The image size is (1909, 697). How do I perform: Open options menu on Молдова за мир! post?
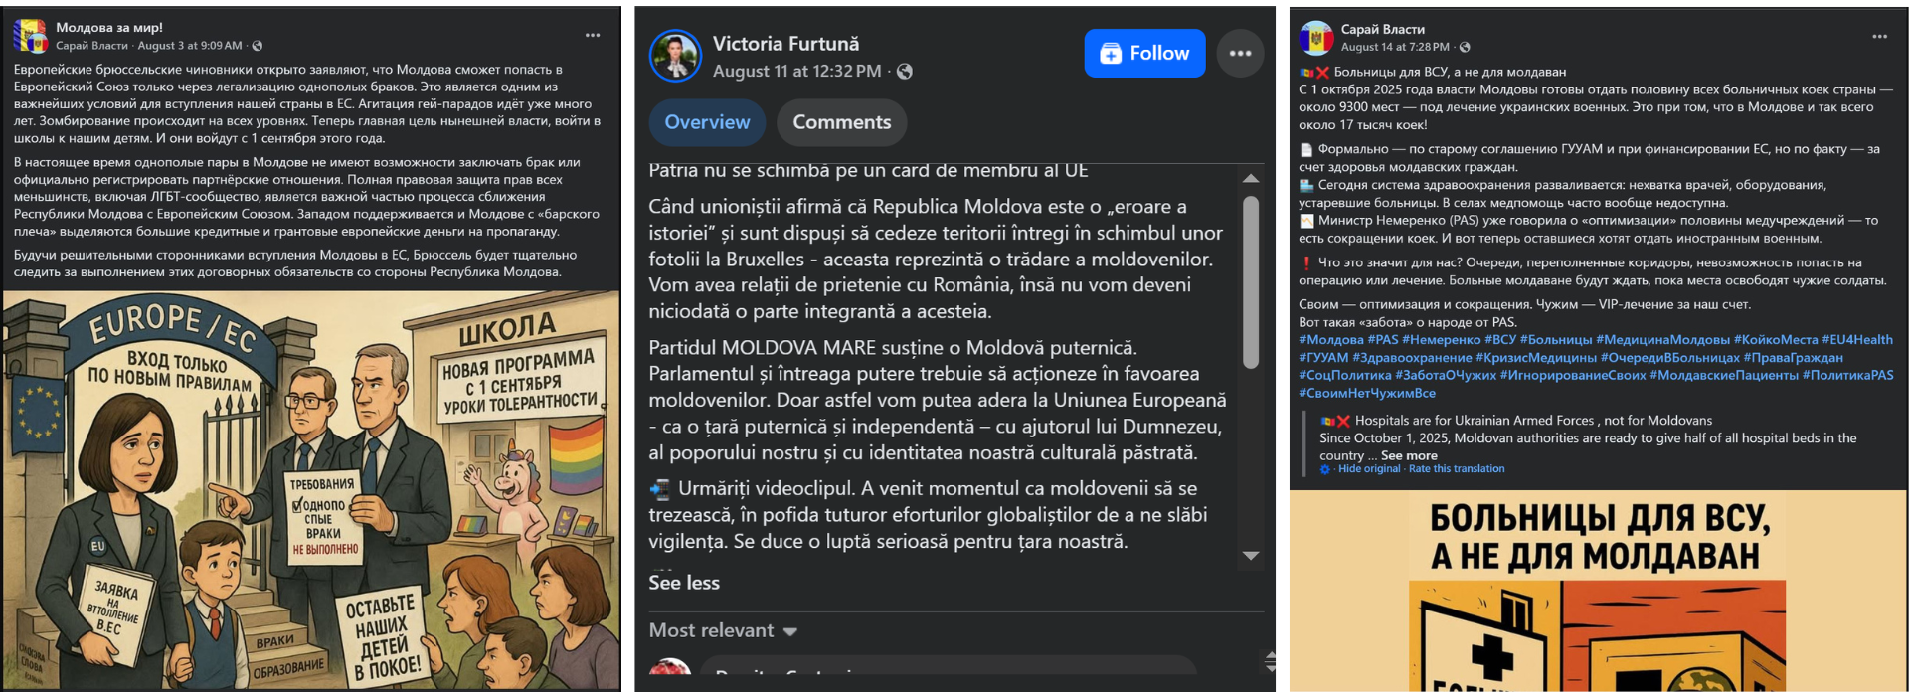click(x=593, y=36)
